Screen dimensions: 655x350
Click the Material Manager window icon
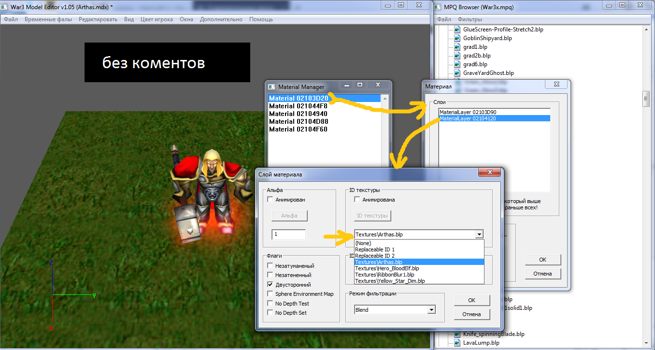(271, 87)
